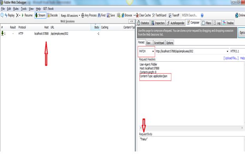Image resolution: width=245 pixels, height=164 pixels.
Task: Click the MSDN Search field
Action: 190,15
